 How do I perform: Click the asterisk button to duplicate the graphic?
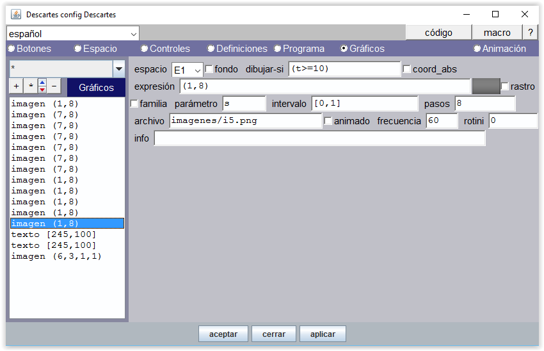(x=29, y=86)
